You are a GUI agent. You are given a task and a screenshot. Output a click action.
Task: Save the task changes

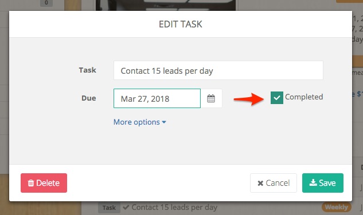pyautogui.click(x=323, y=183)
